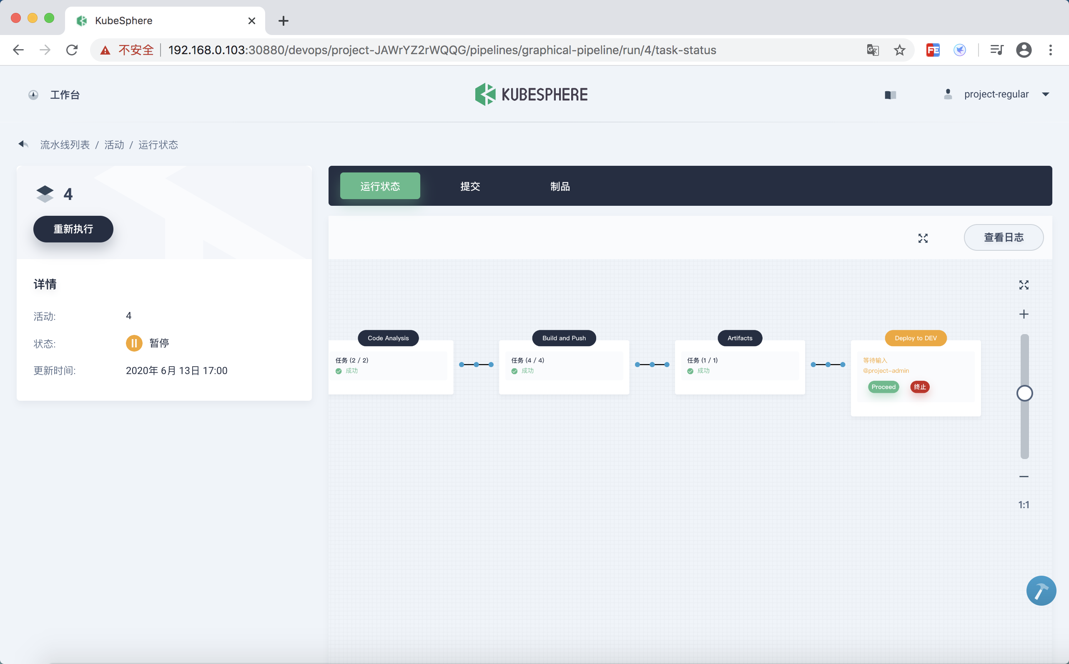Open Google Translate icon in address bar
The image size is (1069, 664).
tap(873, 50)
